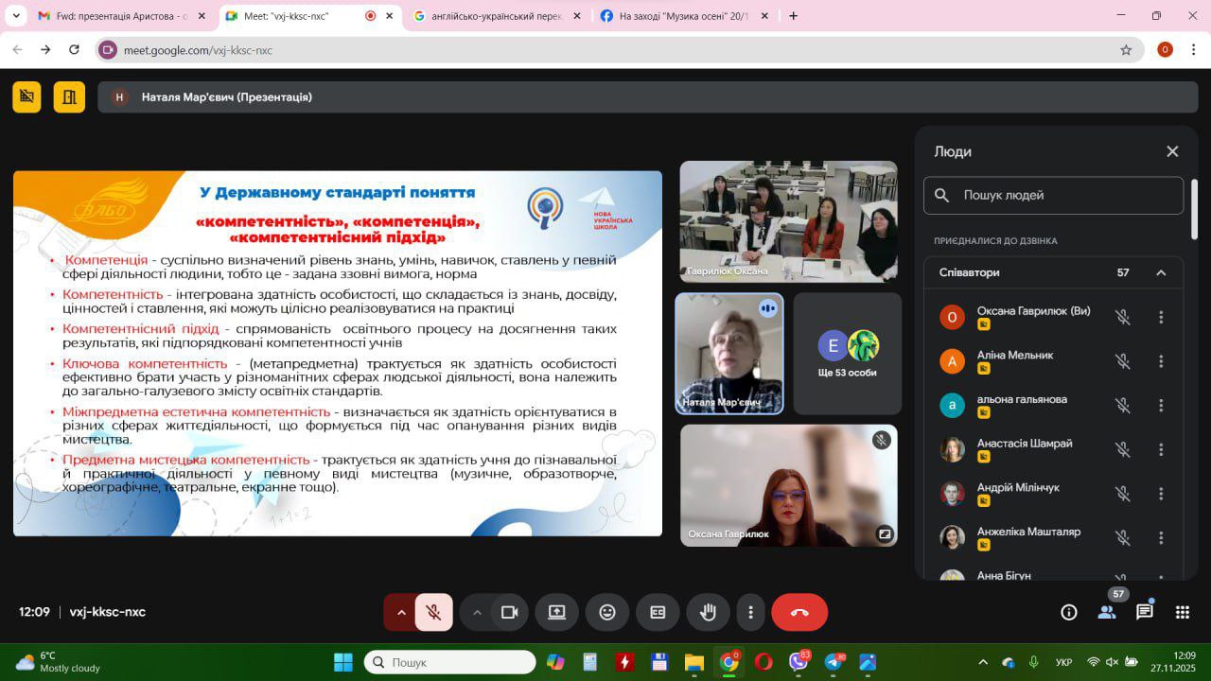
Task: Click the Пошук людей search field
Action: 1064,195
